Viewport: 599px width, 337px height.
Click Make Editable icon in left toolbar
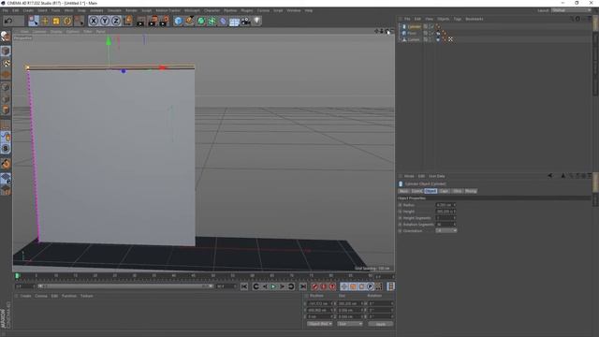coord(6,37)
